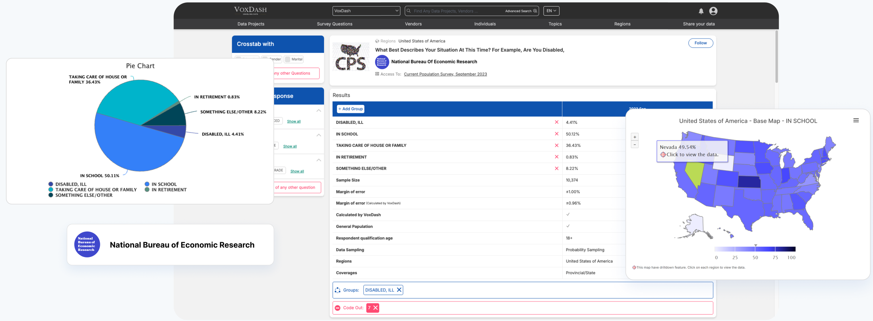Click the NBER logo on the bottom card

(87, 245)
